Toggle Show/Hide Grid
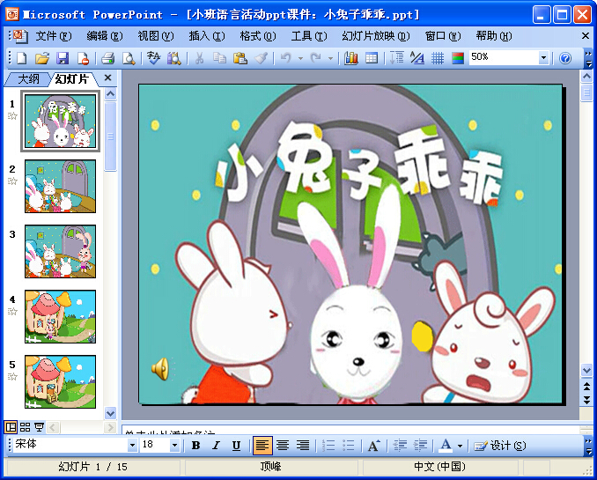Screen dimensions: 597x480 (438, 58)
